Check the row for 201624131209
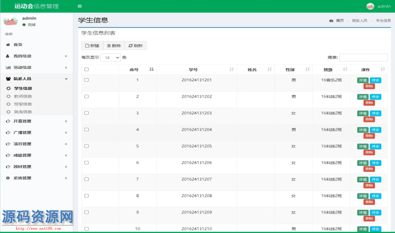395x233 pixels. point(87,213)
